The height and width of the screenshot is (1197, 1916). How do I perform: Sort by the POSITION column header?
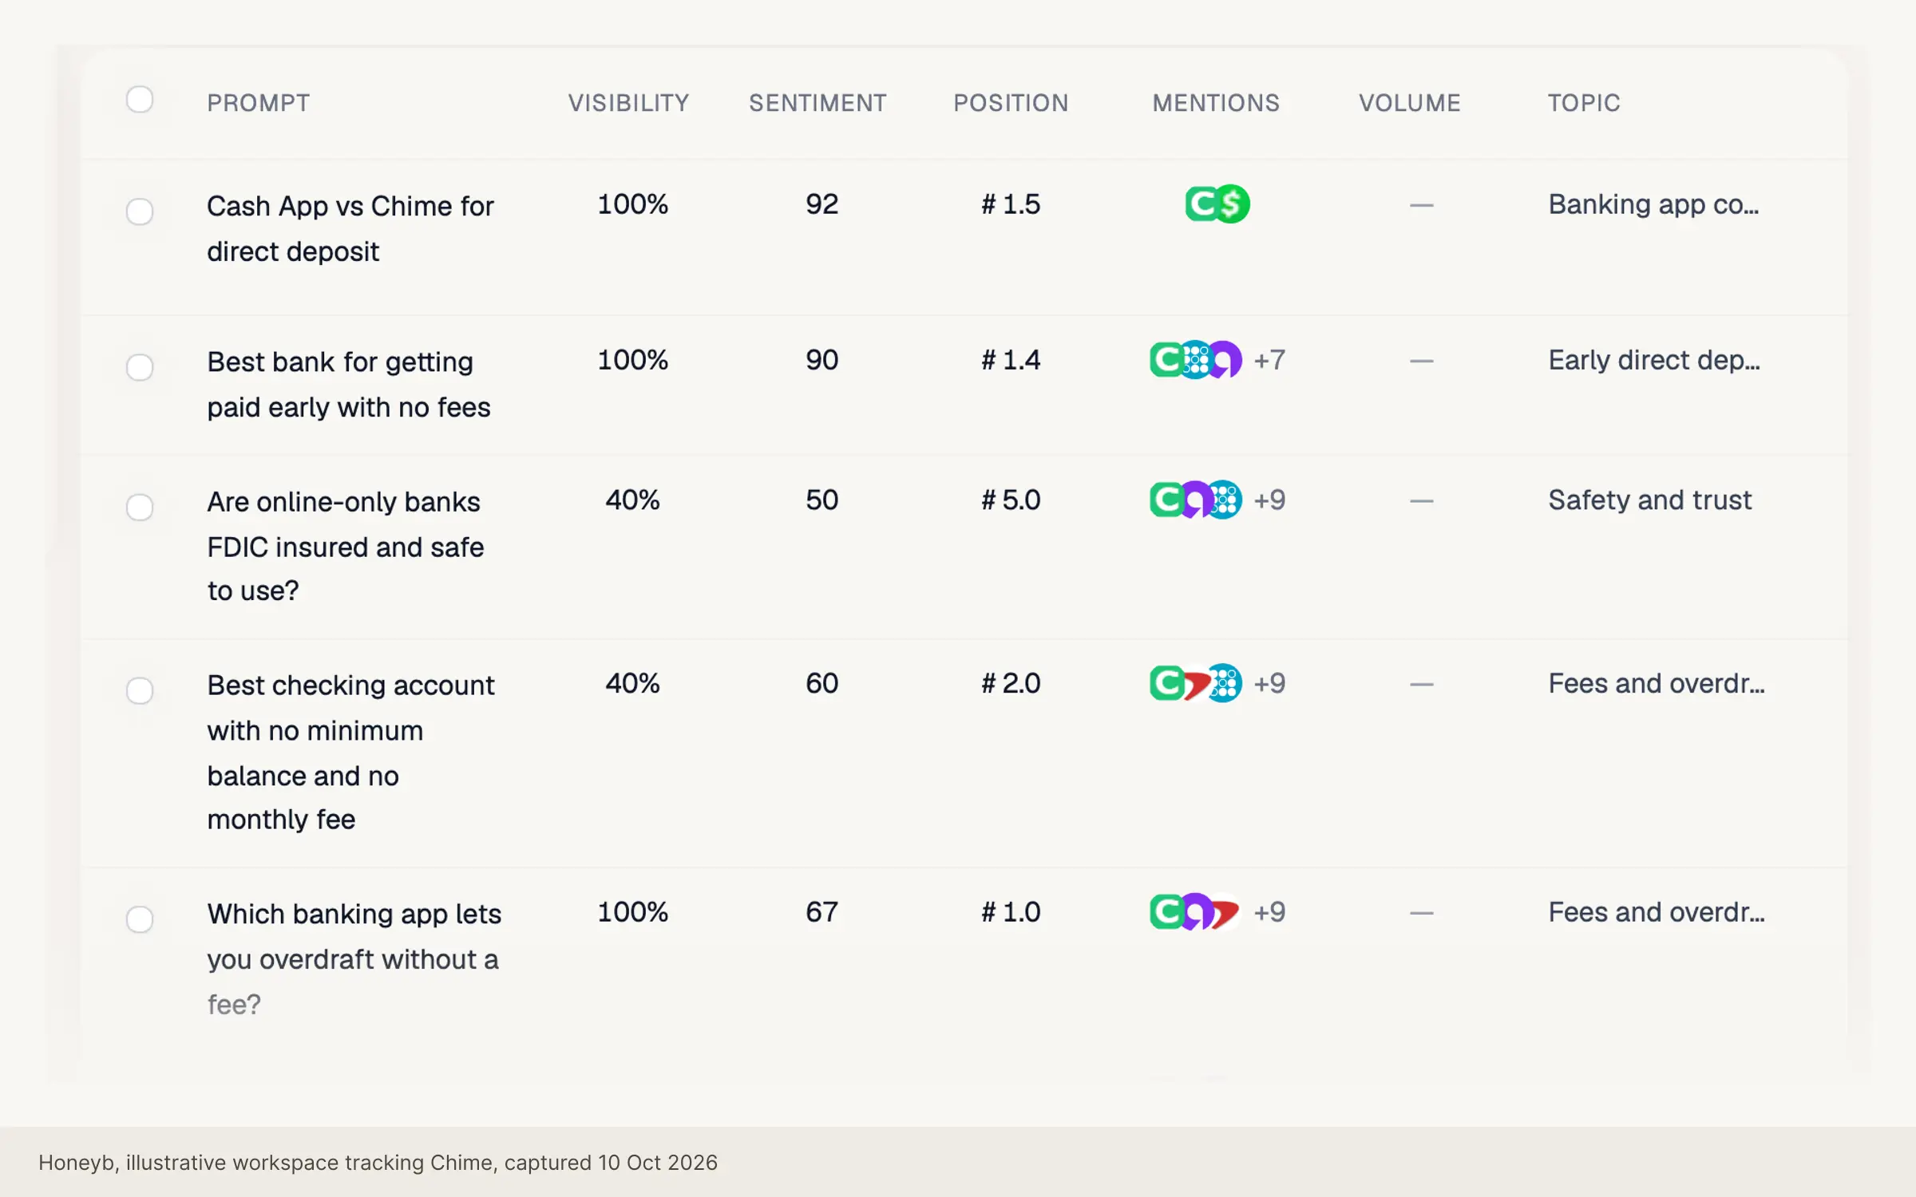pyautogui.click(x=1011, y=103)
